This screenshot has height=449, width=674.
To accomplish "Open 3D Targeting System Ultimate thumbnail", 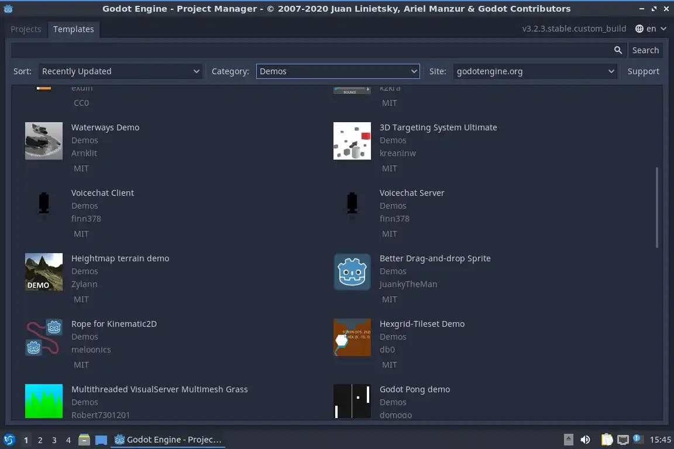I will tap(352, 141).
